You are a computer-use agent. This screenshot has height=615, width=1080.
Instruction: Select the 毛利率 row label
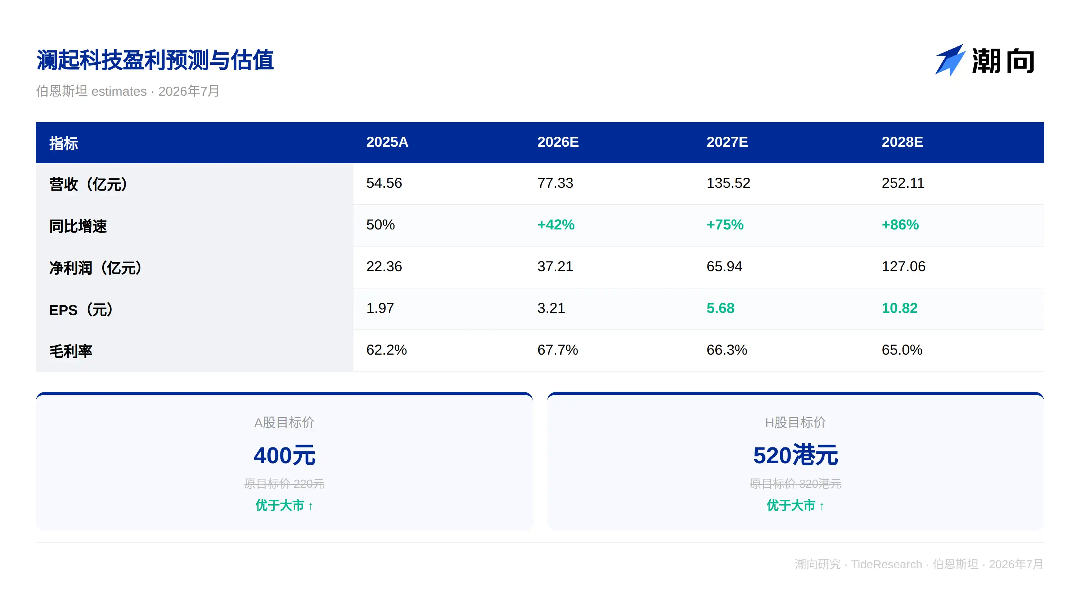[71, 351]
